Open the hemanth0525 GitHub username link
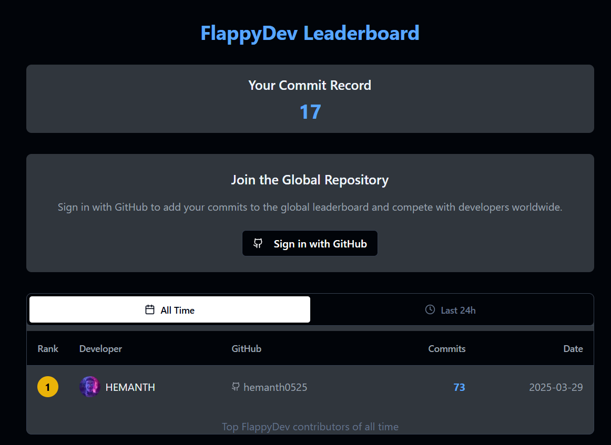Image resolution: width=611 pixels, height=445 pixels. click(x=275, y=387)
